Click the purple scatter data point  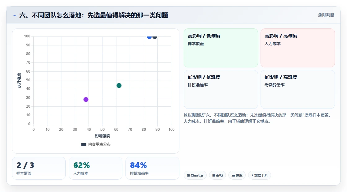pyautogui.click(x=86, y=100)
